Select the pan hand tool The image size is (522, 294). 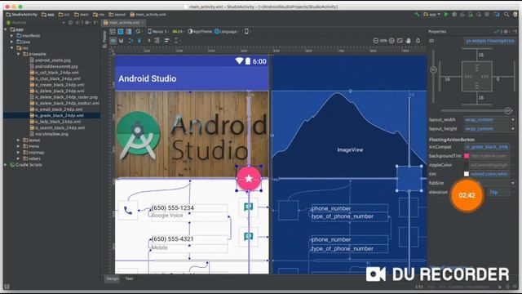tap(408, 41)
